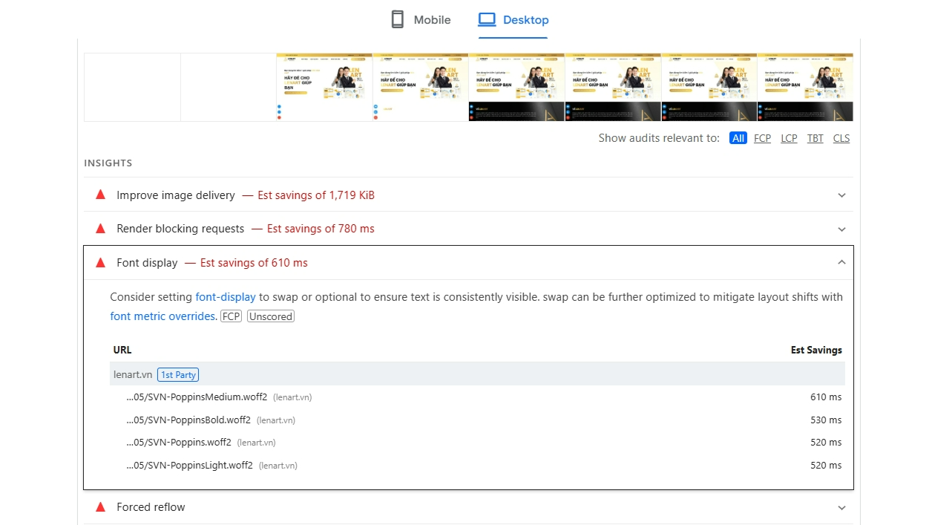The image size is (932, 525).
Task: Click the monitor icon beside Desktop
Action: click(x=489, y=19)
